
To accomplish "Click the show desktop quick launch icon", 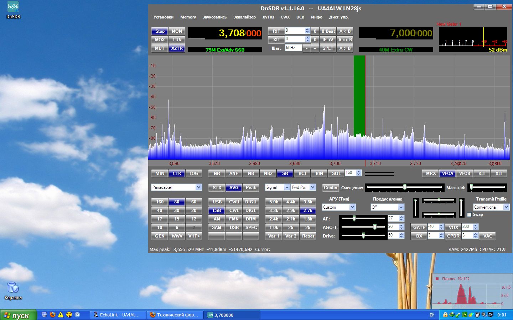I will [44, 315].
